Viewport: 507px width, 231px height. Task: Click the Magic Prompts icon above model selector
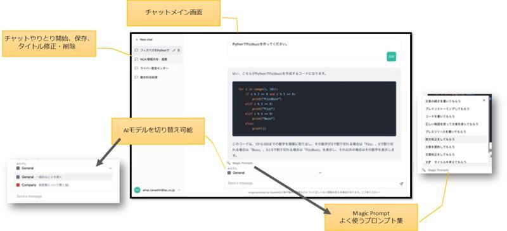pos(228,163)
